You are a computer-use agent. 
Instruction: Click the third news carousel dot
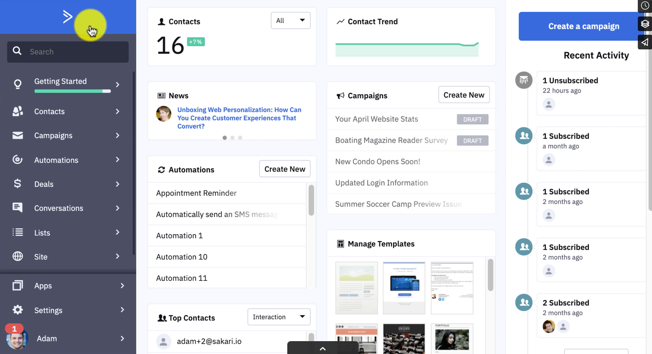[x=240, y=137]
